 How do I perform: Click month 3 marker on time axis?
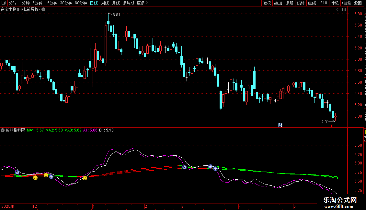(x=183, y=206)
